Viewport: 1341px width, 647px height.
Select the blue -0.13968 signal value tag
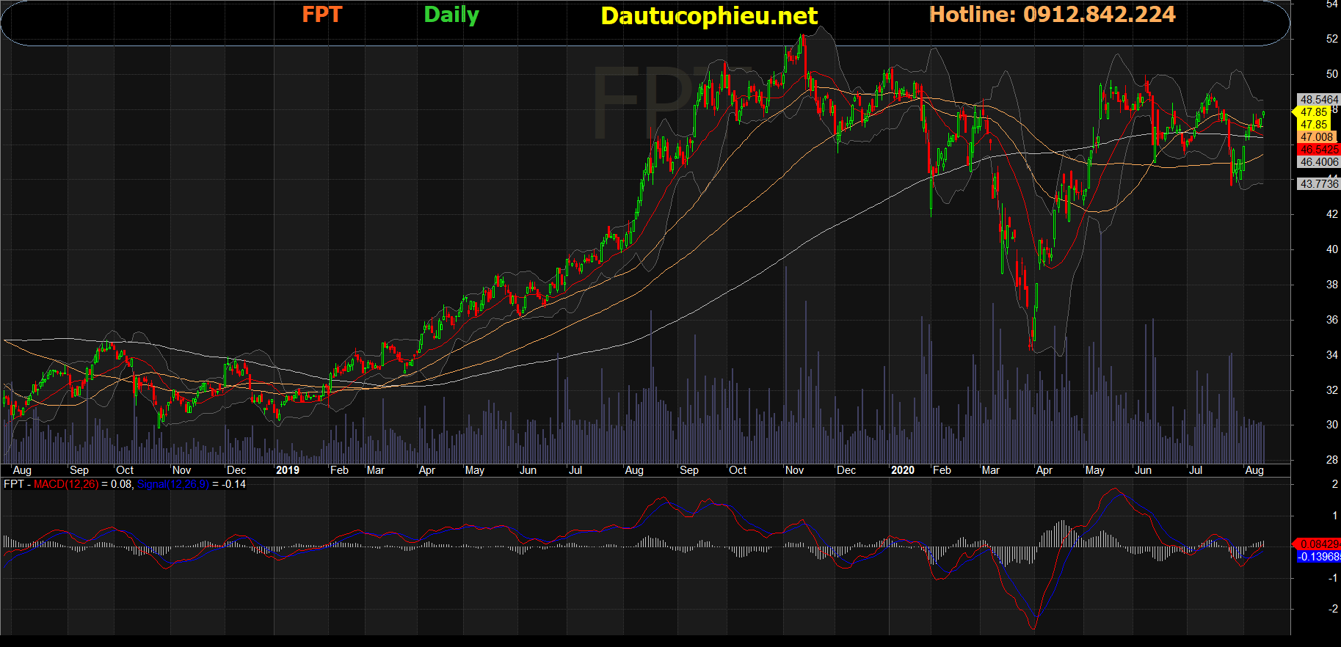1318,557
